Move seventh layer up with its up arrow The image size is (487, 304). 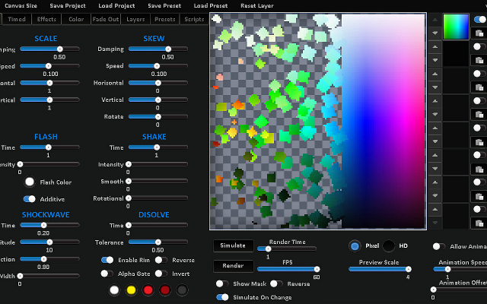(434, 182)
